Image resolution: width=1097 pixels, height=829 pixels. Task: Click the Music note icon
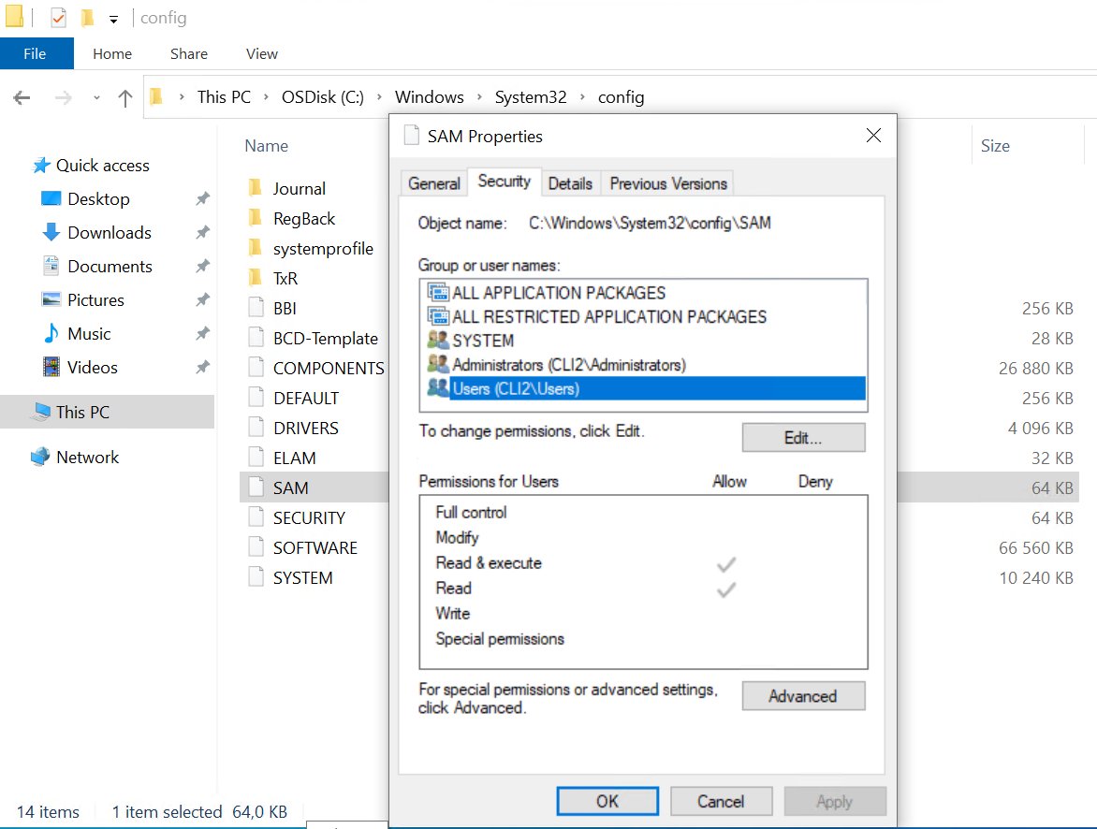pyautogui.click(x=51, y=333)
